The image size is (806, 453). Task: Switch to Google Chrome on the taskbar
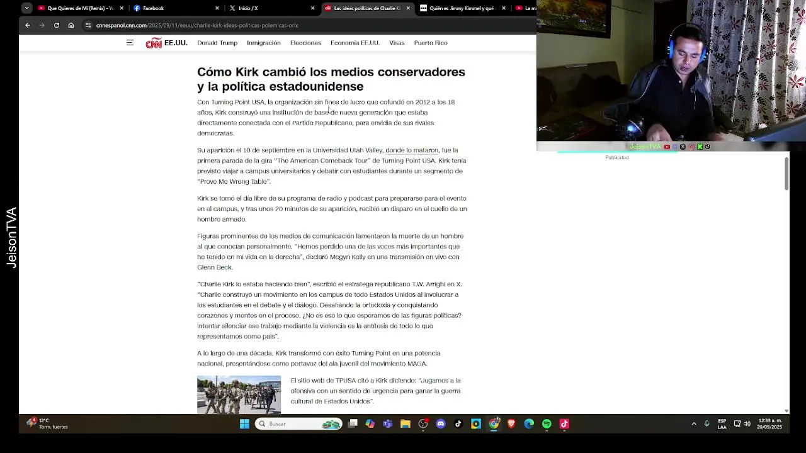pos(494,424)
